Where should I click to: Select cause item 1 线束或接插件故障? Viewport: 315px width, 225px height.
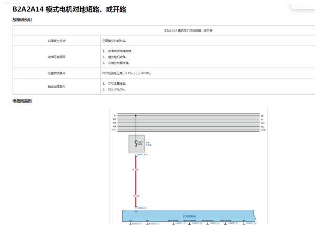click(x=120, y=51)
